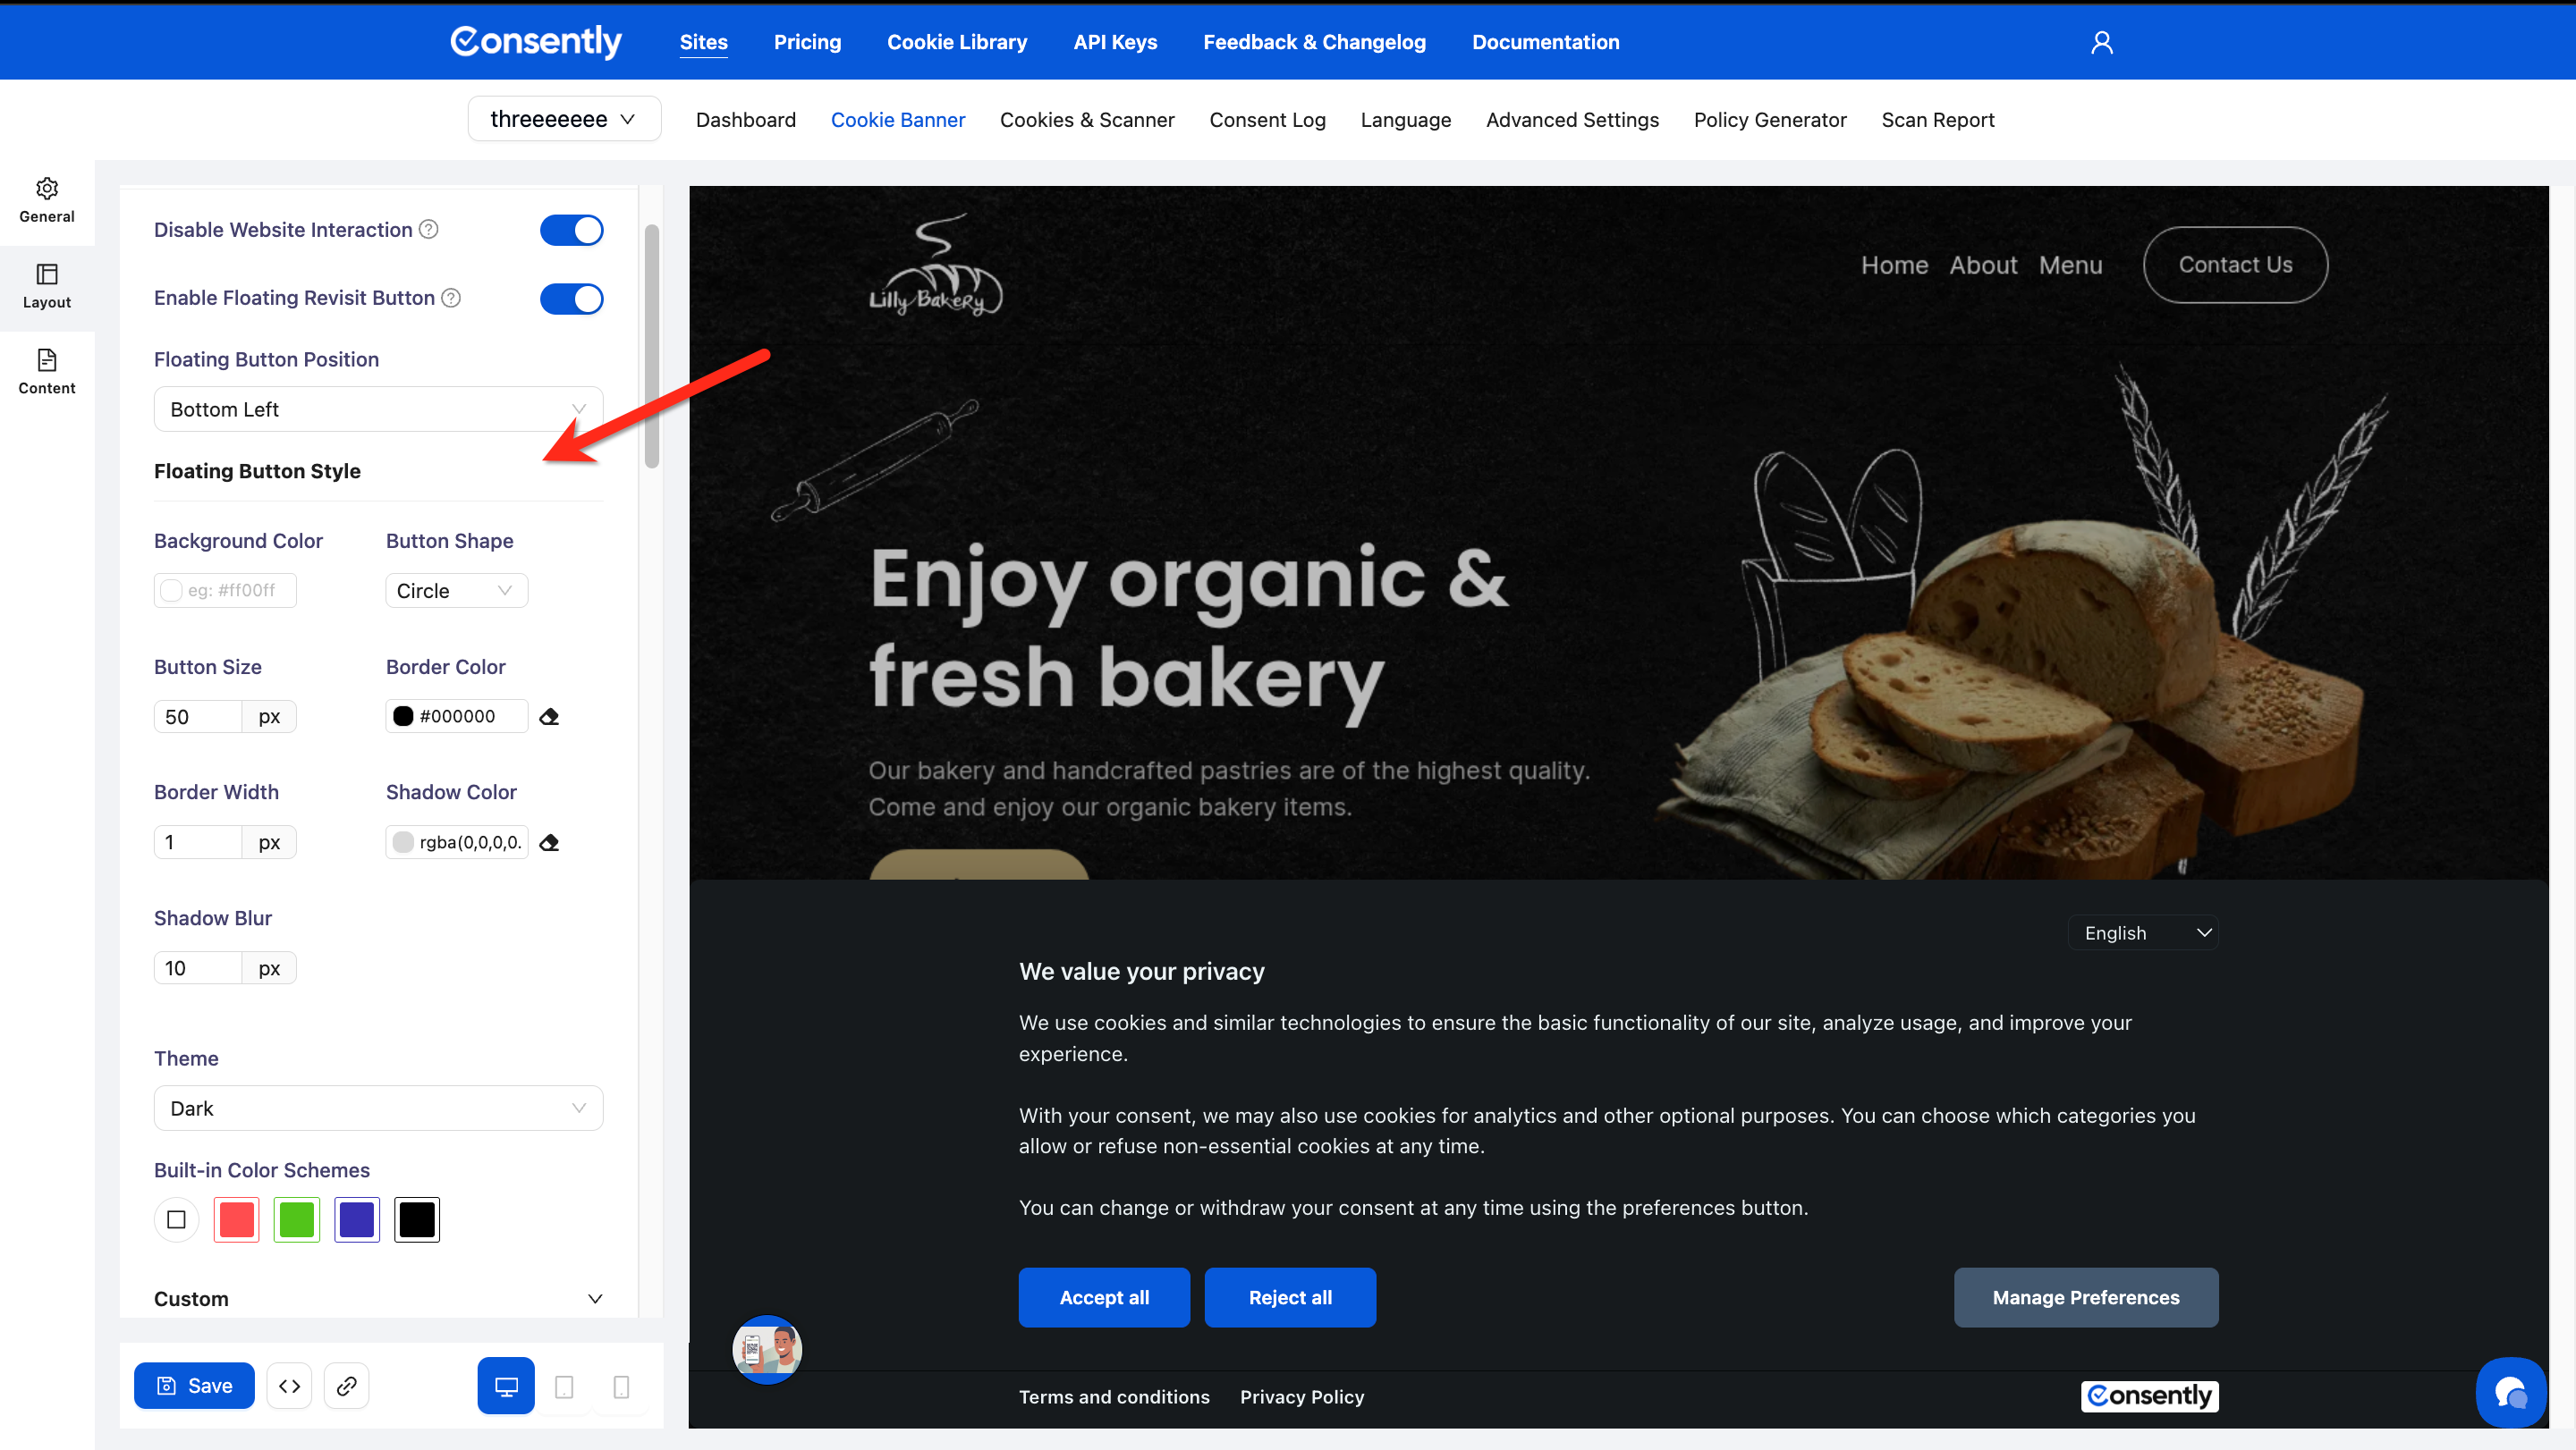Image resolution: width=2576 pixels, height=1450 pixels.
Task: Select the Content sidebar icon
Action: [x=47, y=372]
